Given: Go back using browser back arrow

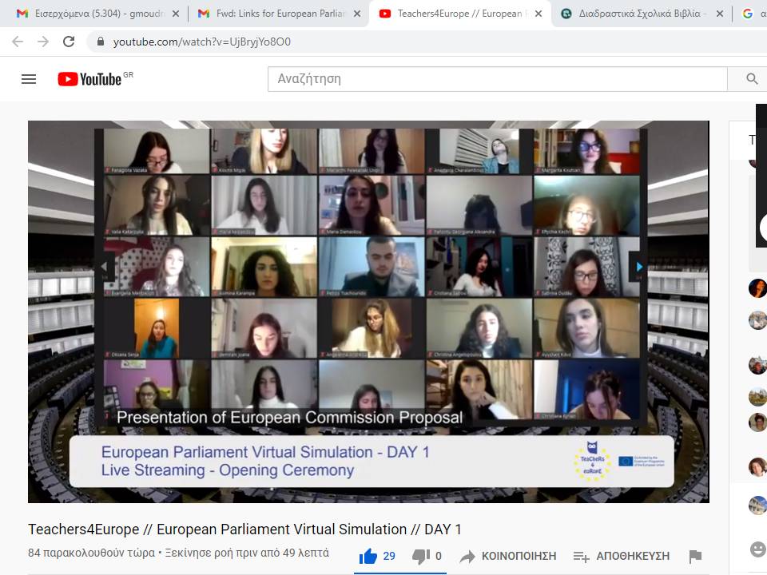Looking at the screenshot, I should tap(18, 42).
